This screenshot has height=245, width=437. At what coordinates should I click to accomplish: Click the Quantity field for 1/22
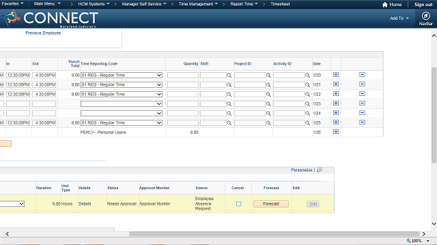pos(183,95)
